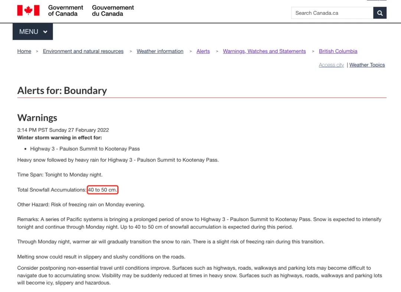Viewport: 401px width, 292px height.
Task: Open Warnings, Watches and Statements link
Action: [x=264, y=51]
